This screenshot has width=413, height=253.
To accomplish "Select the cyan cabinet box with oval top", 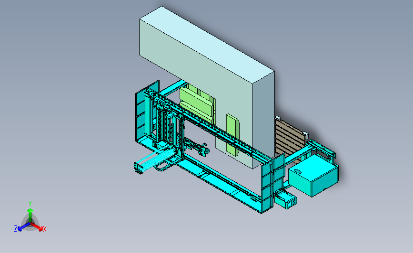I will click(313, 176).
